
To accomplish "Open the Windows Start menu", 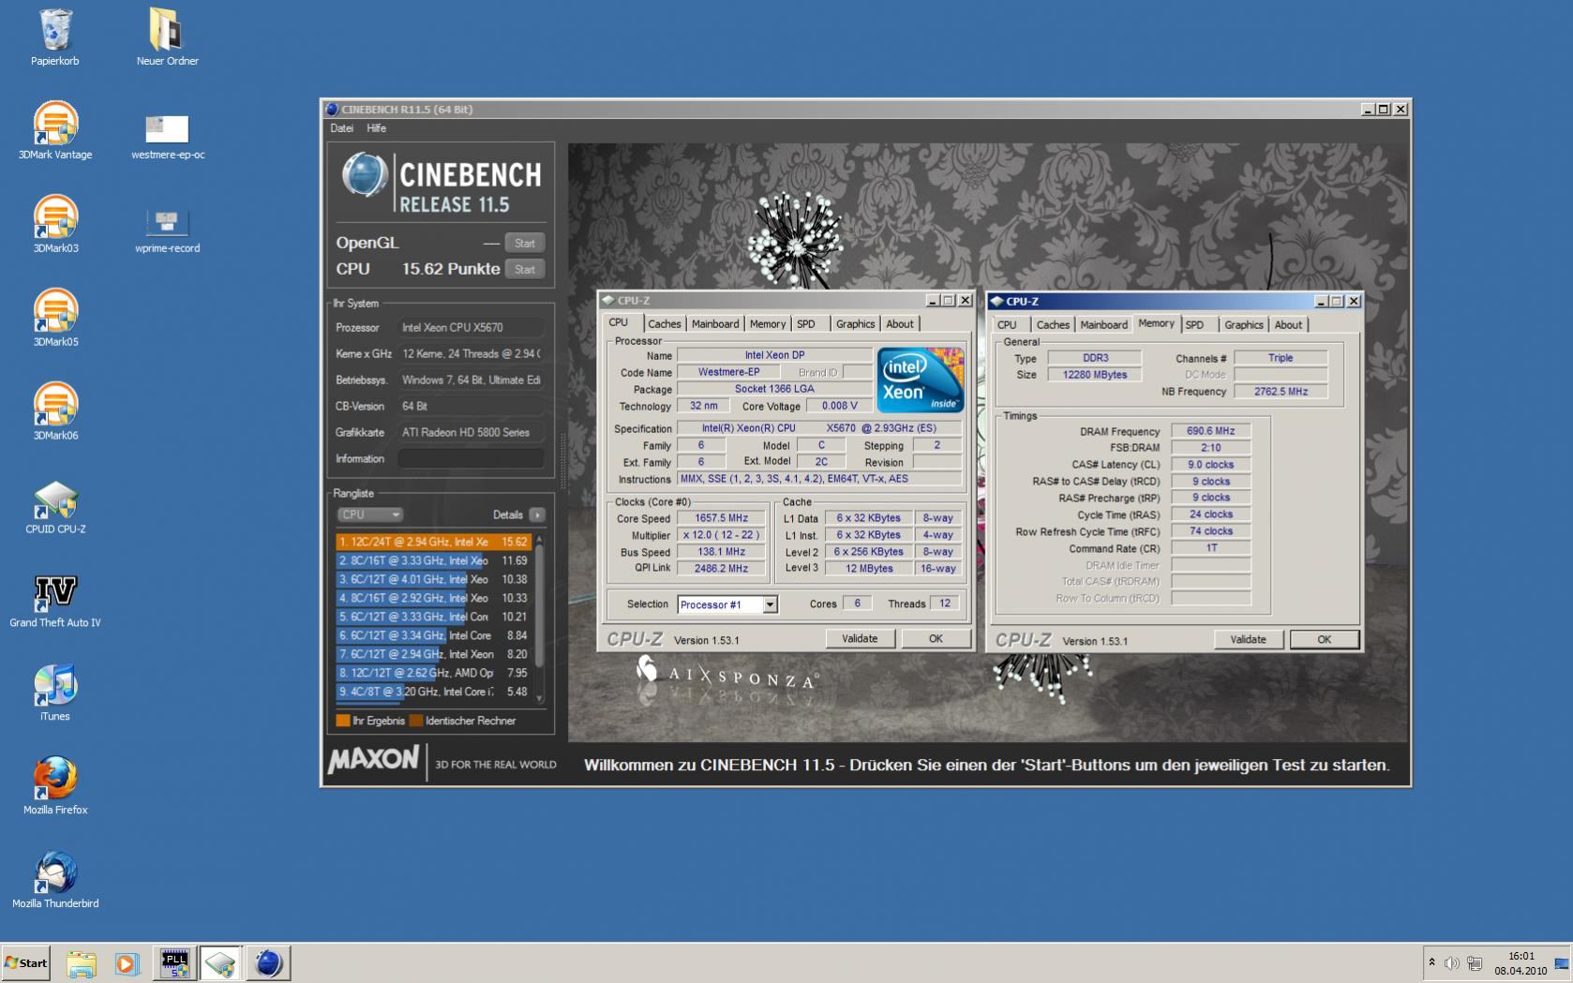I will coord(26,962).
